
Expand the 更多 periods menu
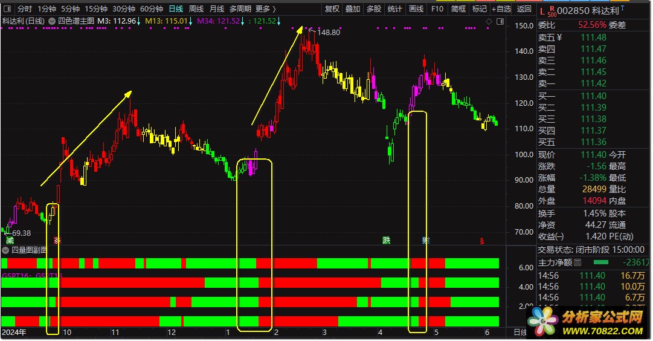point(265,8)
